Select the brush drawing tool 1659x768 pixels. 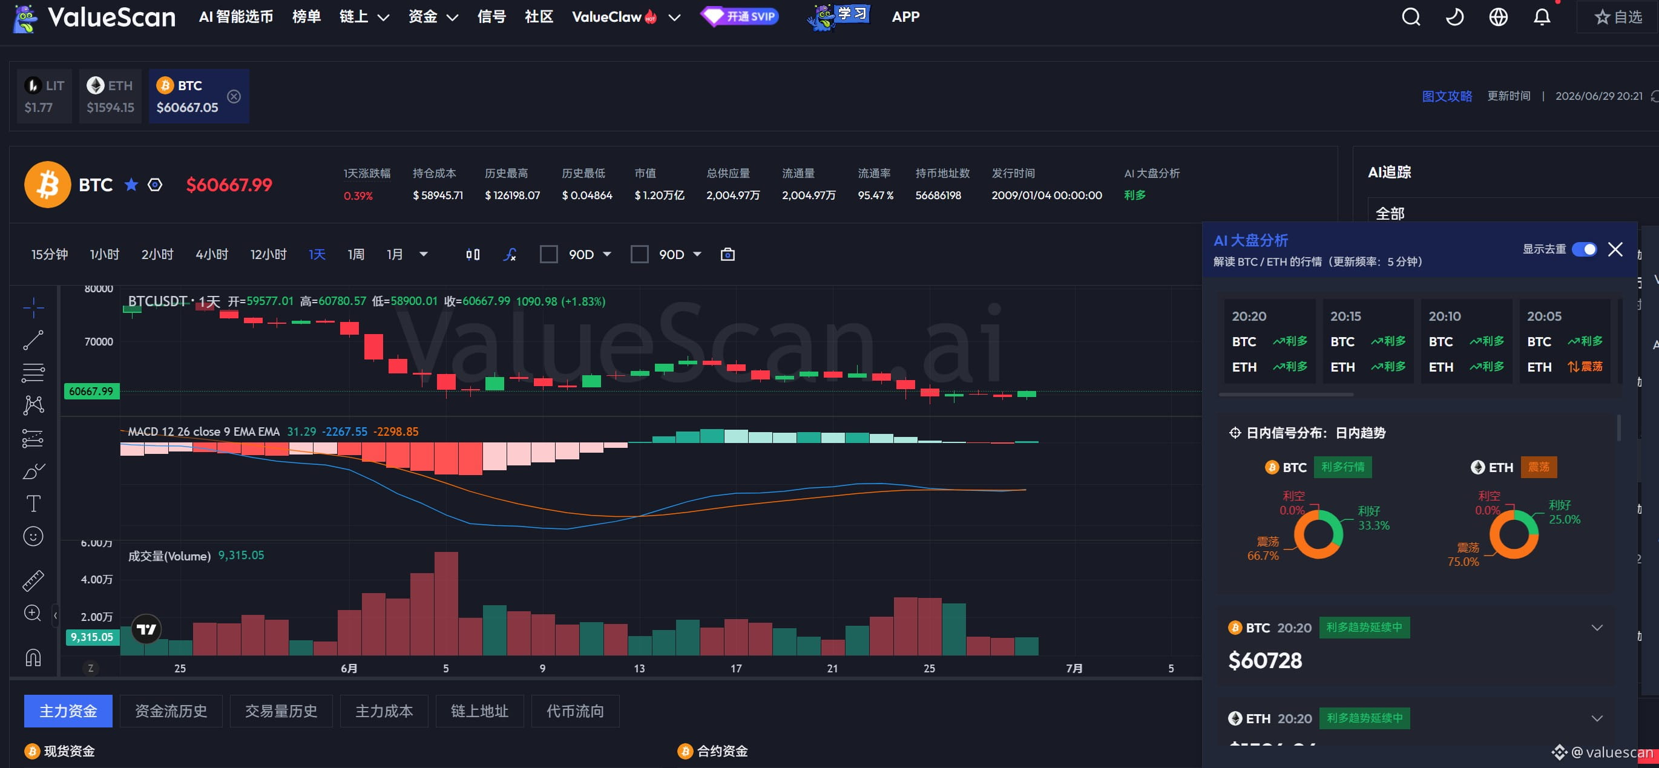(x=33, y=471)
